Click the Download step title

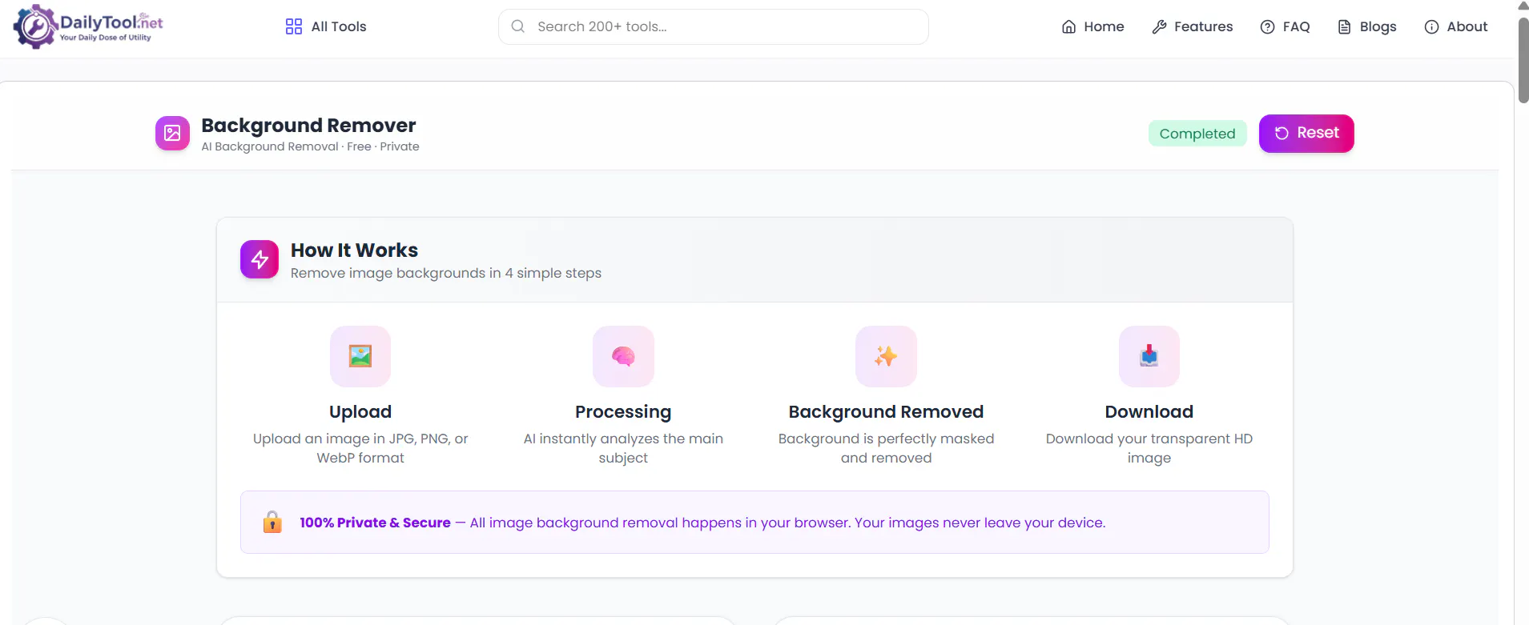point(1149,411)
